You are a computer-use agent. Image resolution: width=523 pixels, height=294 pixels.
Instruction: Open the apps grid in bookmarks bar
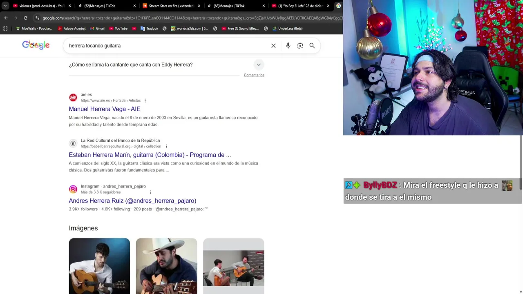(5, 29)
